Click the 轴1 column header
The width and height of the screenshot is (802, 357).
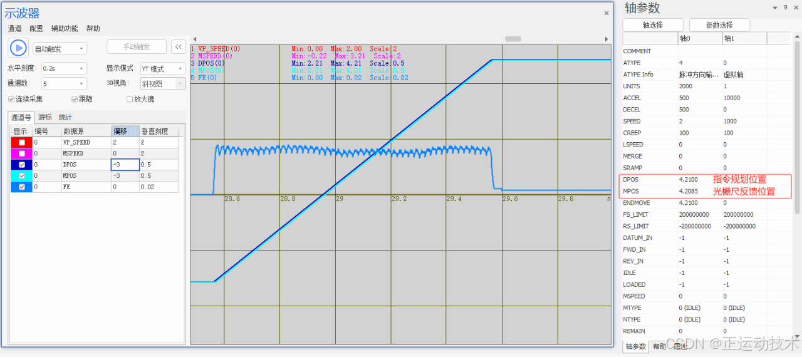744,39
